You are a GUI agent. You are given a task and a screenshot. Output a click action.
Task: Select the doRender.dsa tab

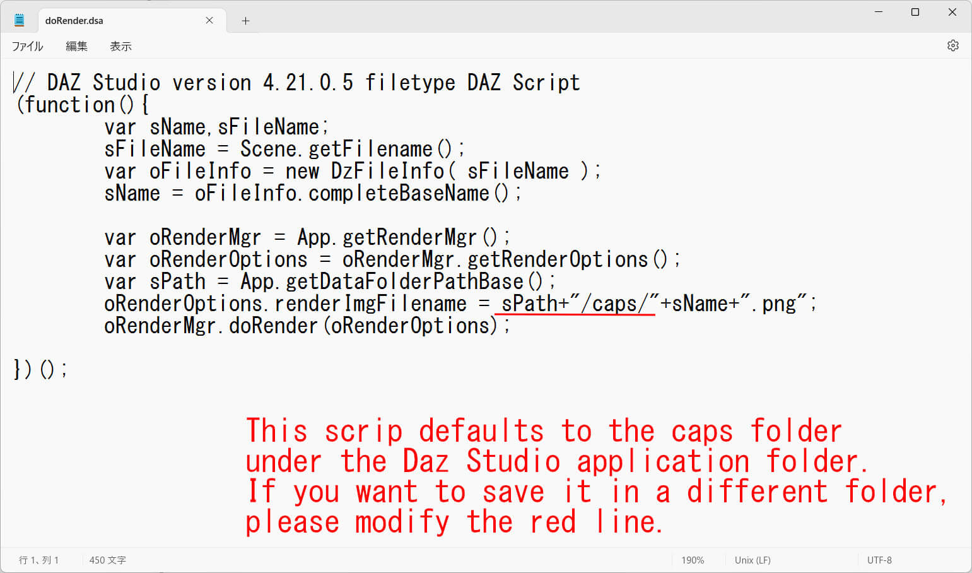coord(120,20)
